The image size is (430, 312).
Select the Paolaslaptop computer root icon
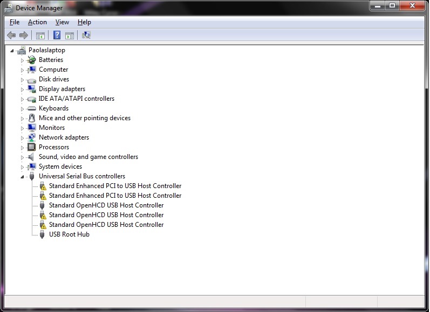click(x=22, y=50)
